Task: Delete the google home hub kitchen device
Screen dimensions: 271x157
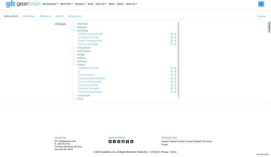Action: click(x=175, y=78)
